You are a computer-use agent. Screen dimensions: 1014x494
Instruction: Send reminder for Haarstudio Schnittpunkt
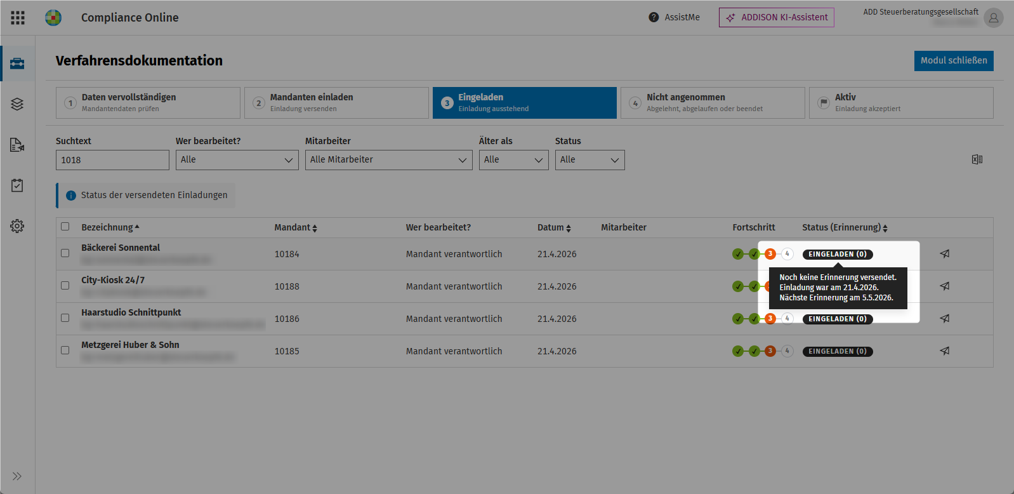pos(945,319)
